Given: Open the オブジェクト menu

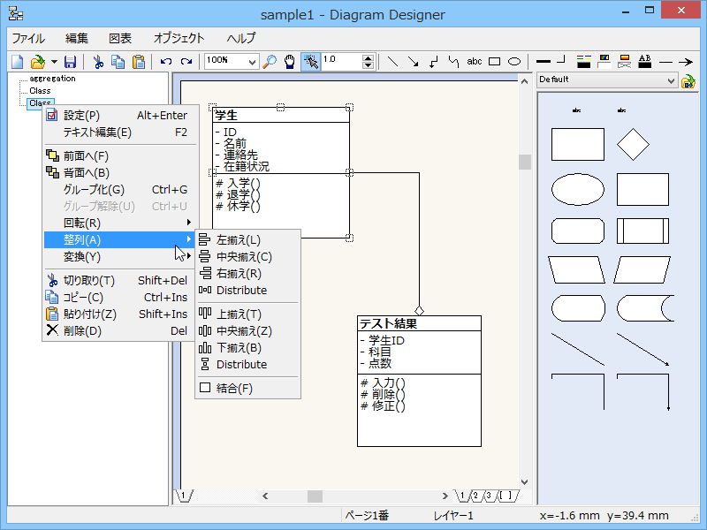Looking at the screenshot, I should (x=179, y=38).
